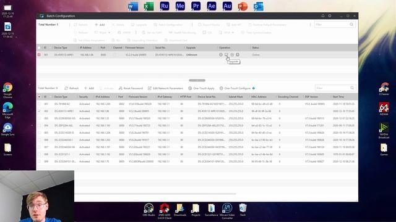The width and height of the screenshot is (396, 222).
Task: Open device settings gear in Operation column
Action: point(221,55)
